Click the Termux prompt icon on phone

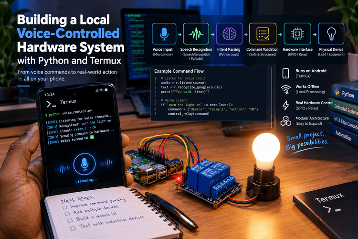coord(51,104)
